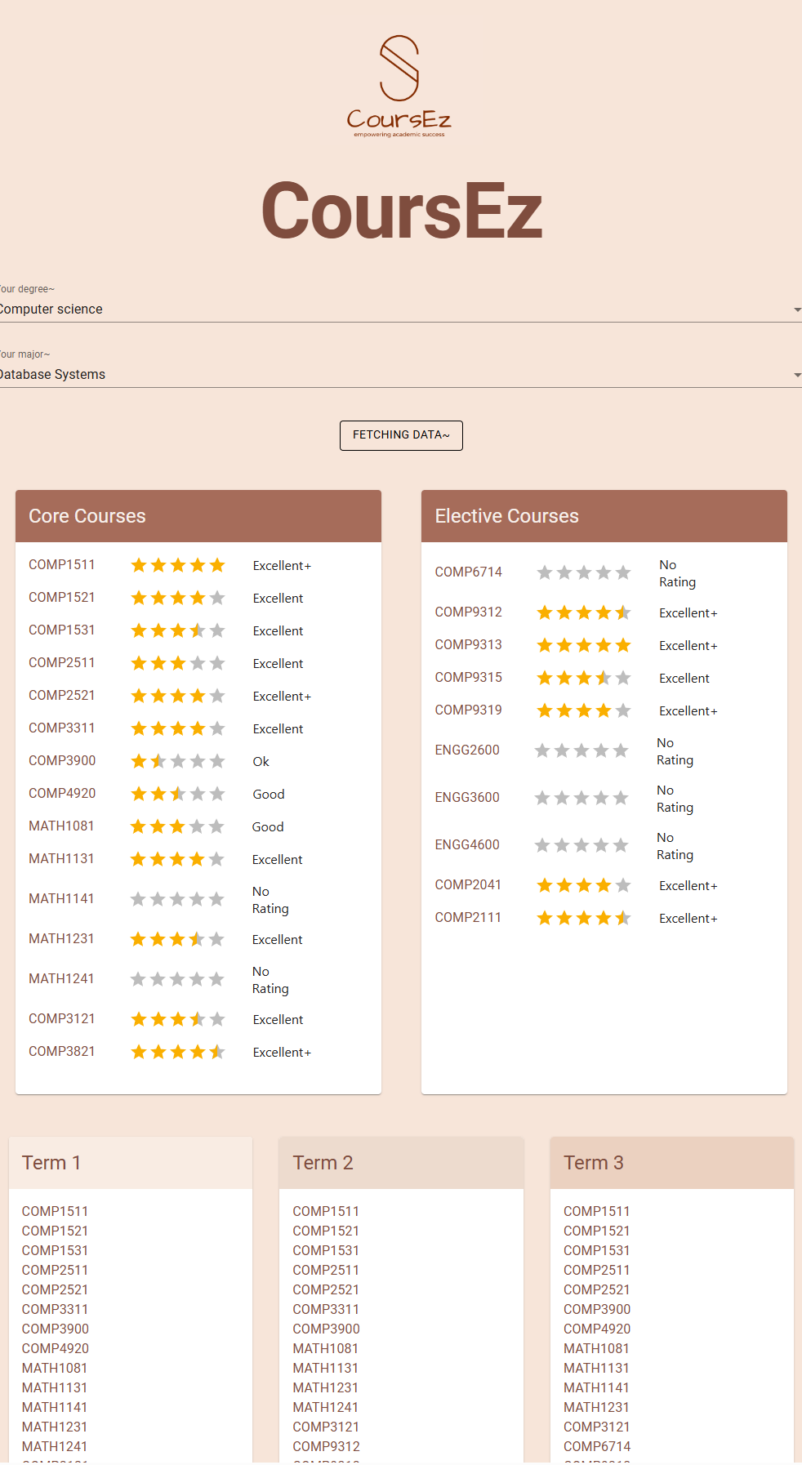802x1465 pixels.
Task: Click the CoursEz title heading
Action: click(401, 211)
